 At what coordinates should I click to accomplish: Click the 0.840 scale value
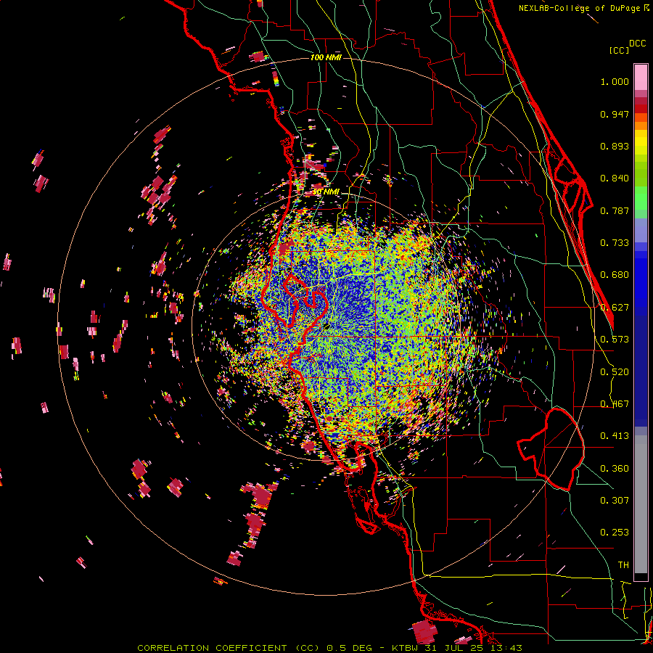(615, 178)
